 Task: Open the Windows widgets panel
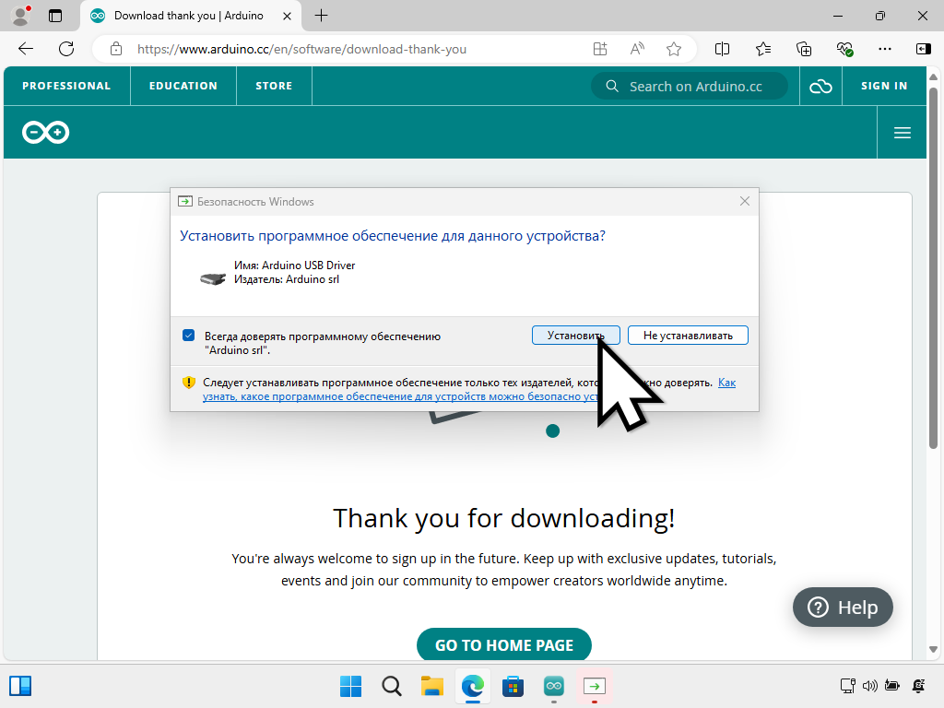click(20, 686)
